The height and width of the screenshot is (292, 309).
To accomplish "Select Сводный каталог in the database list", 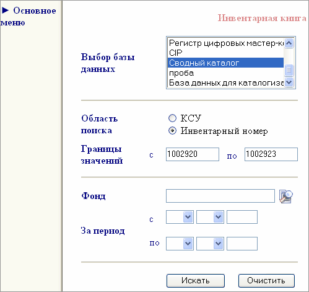I will [226, 63].
